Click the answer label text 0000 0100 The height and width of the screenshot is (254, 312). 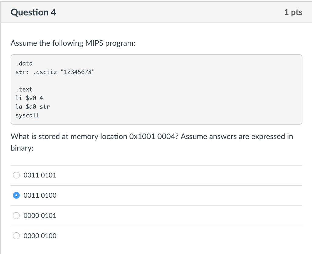click(x=40, y=236)
